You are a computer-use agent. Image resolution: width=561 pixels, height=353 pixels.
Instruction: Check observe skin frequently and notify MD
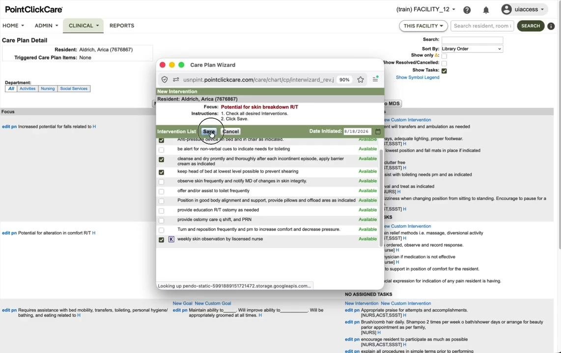coord(161,182)
